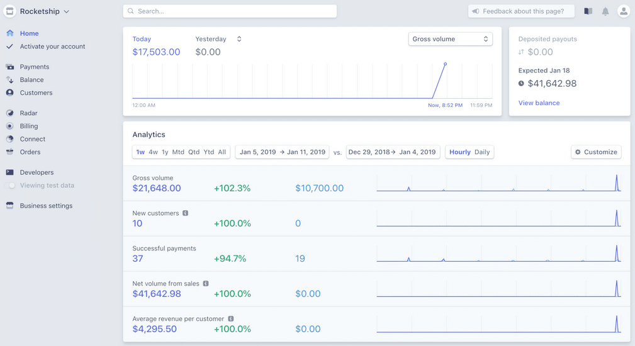Toggle the Viewing test data switch
Screen dimensions: 635x346
tap(10, 186)
